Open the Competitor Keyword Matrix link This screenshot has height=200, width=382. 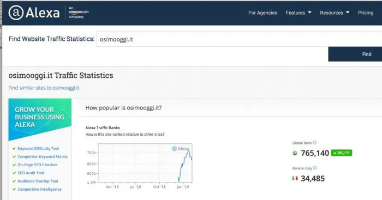pyautogui.click(x=43, y=157)
